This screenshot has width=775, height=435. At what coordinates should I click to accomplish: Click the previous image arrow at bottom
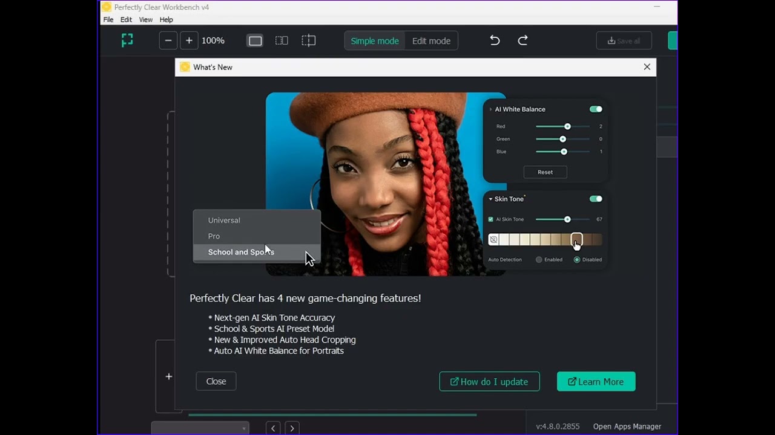click(x=273, y=428)
